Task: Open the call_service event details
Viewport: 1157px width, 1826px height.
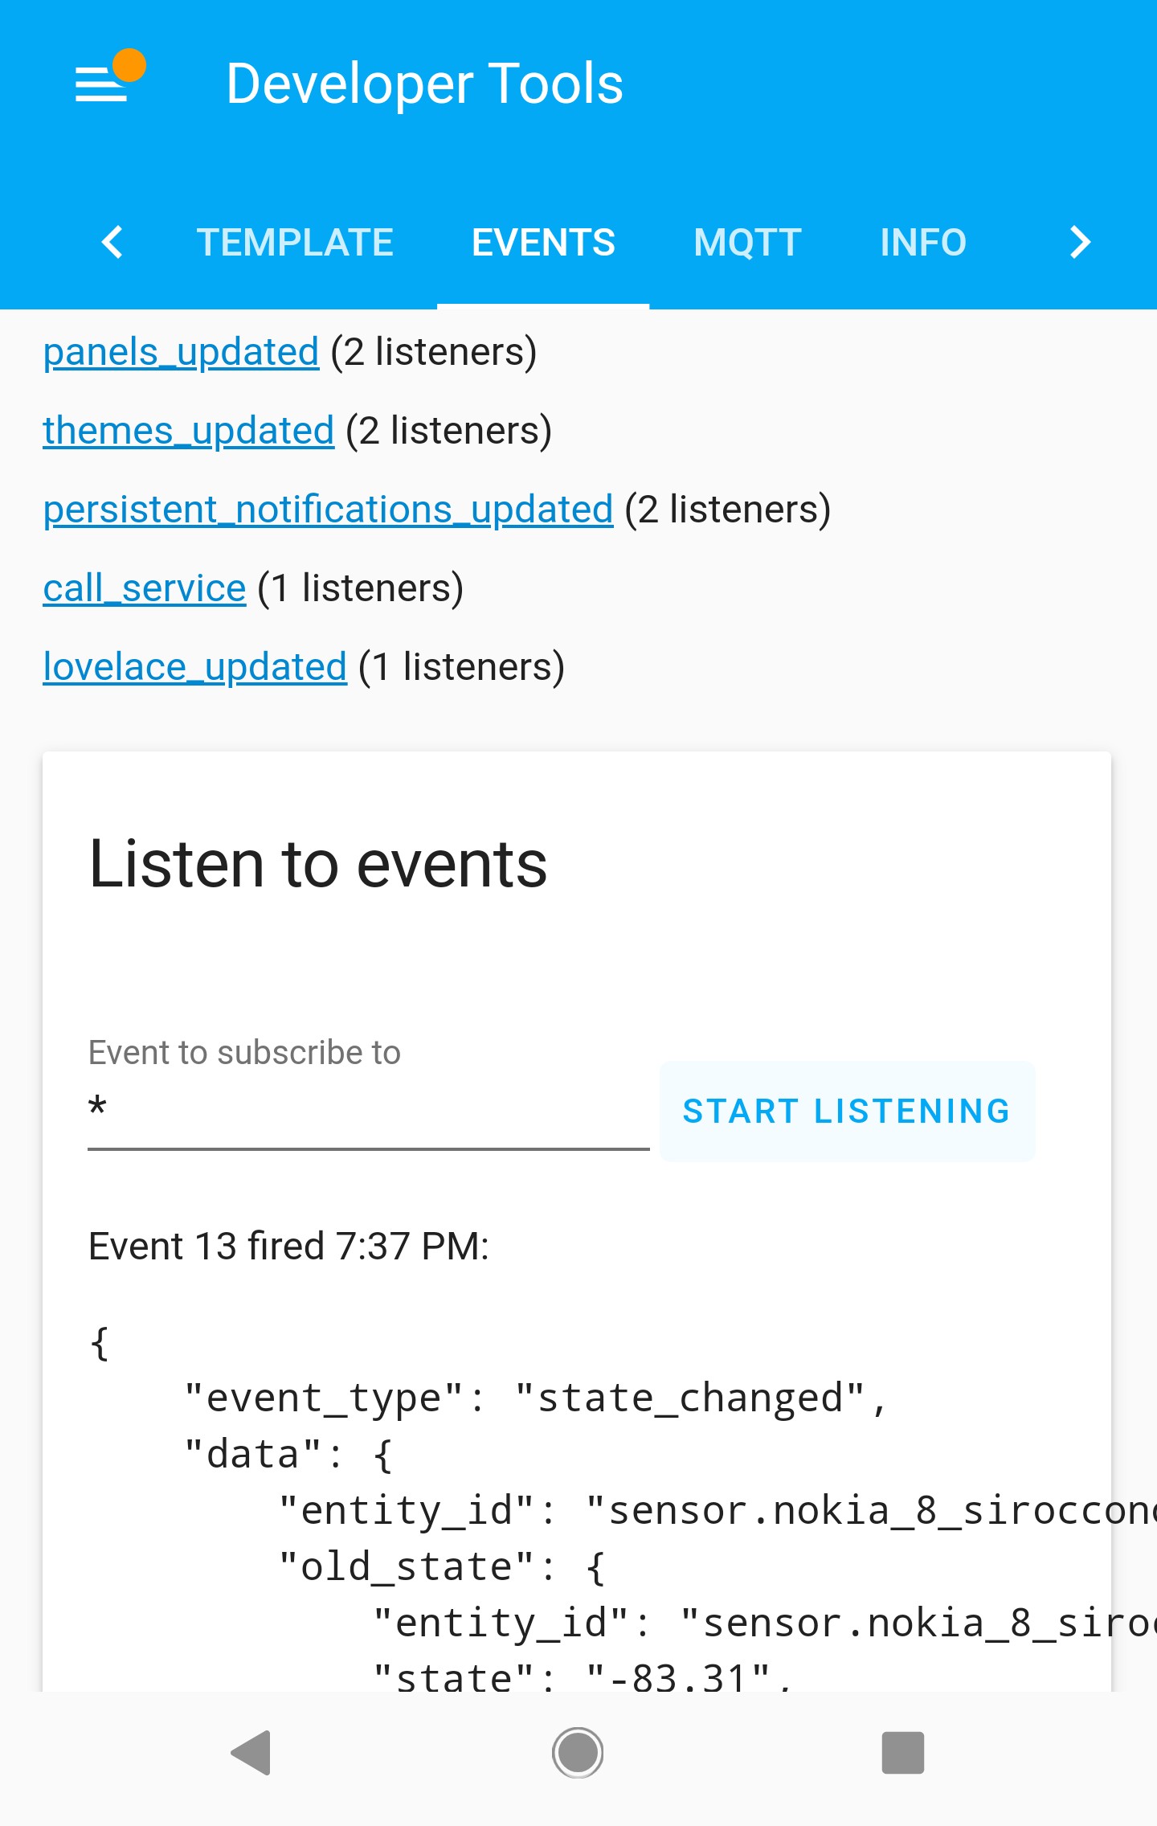Action: pos(144,588)
